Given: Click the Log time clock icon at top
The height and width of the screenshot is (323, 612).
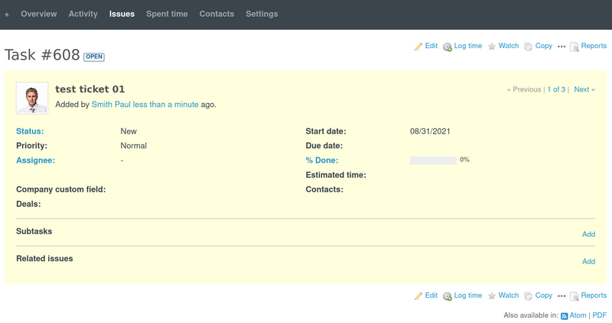Looking at the screenshot, I should pos(448,47).
